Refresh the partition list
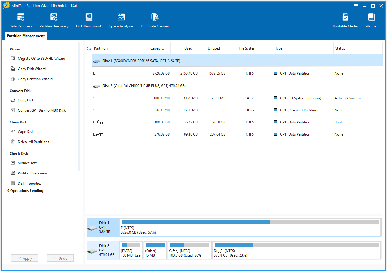The width and height of the screenshot is (387, 272). (x=89, y=48)
